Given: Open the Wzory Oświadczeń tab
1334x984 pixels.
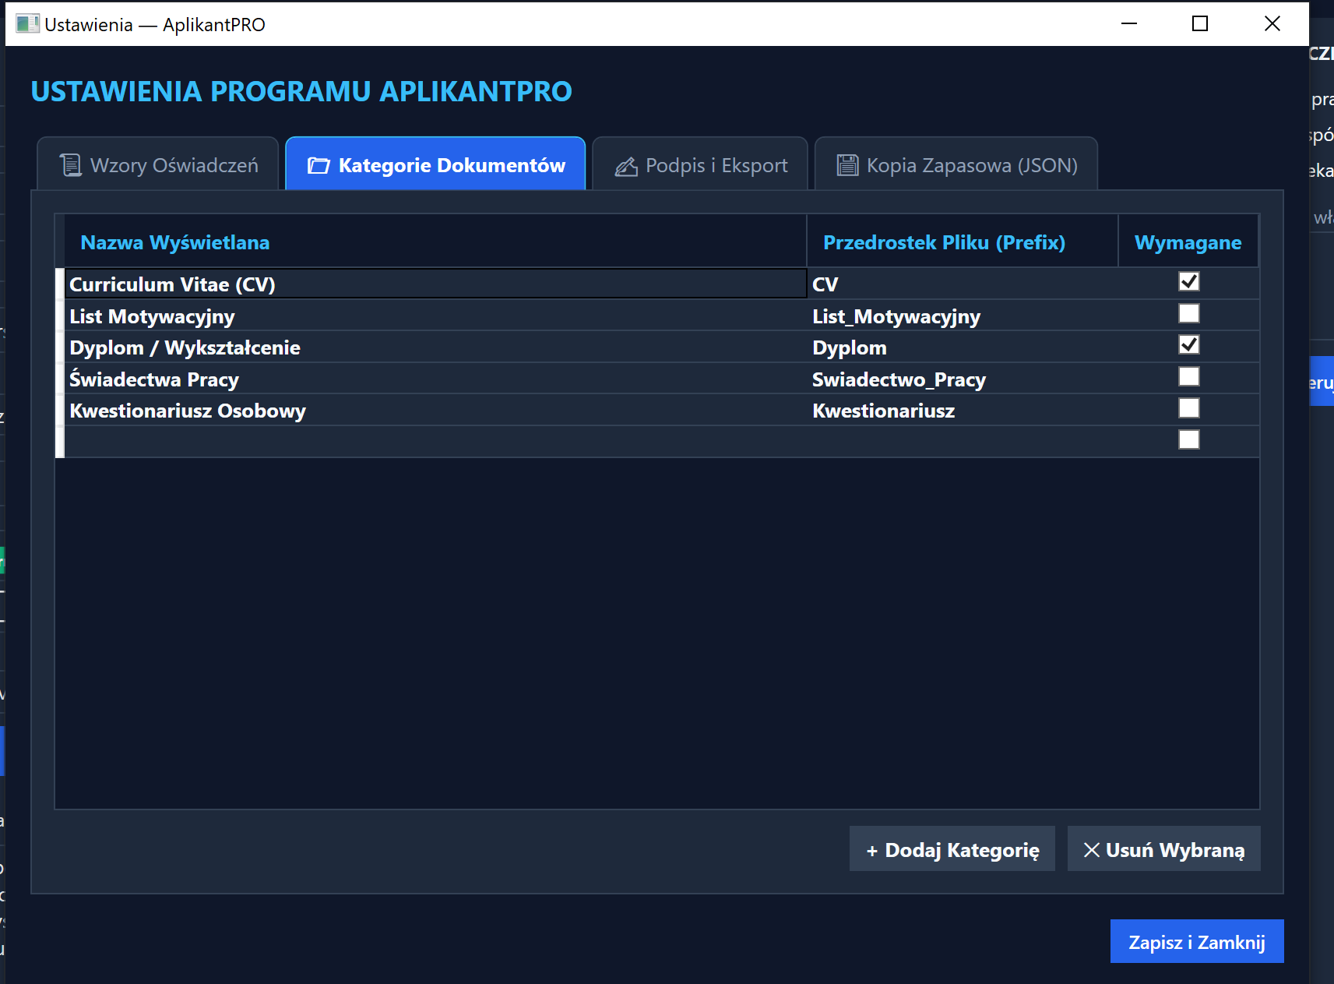Looking at the screenshot, I should point(158,164).
